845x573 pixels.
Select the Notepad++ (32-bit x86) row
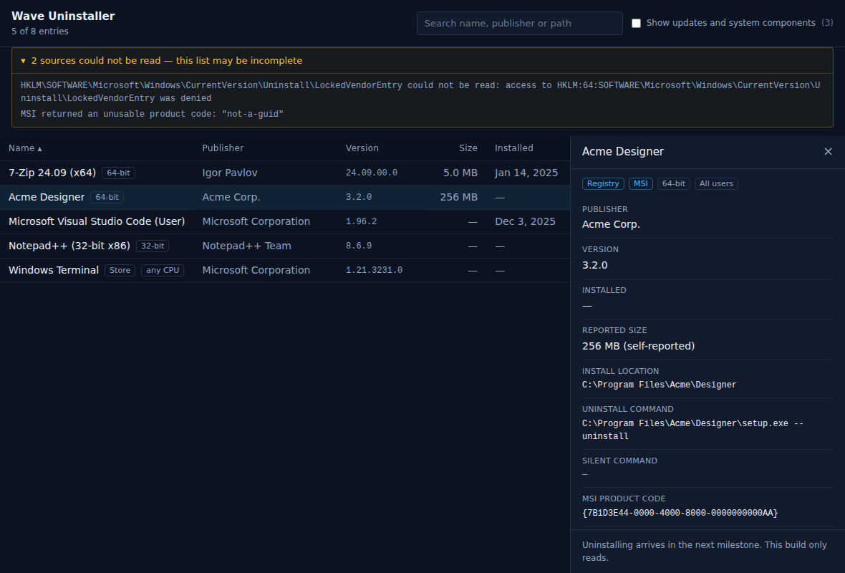[x=284, y=246]
